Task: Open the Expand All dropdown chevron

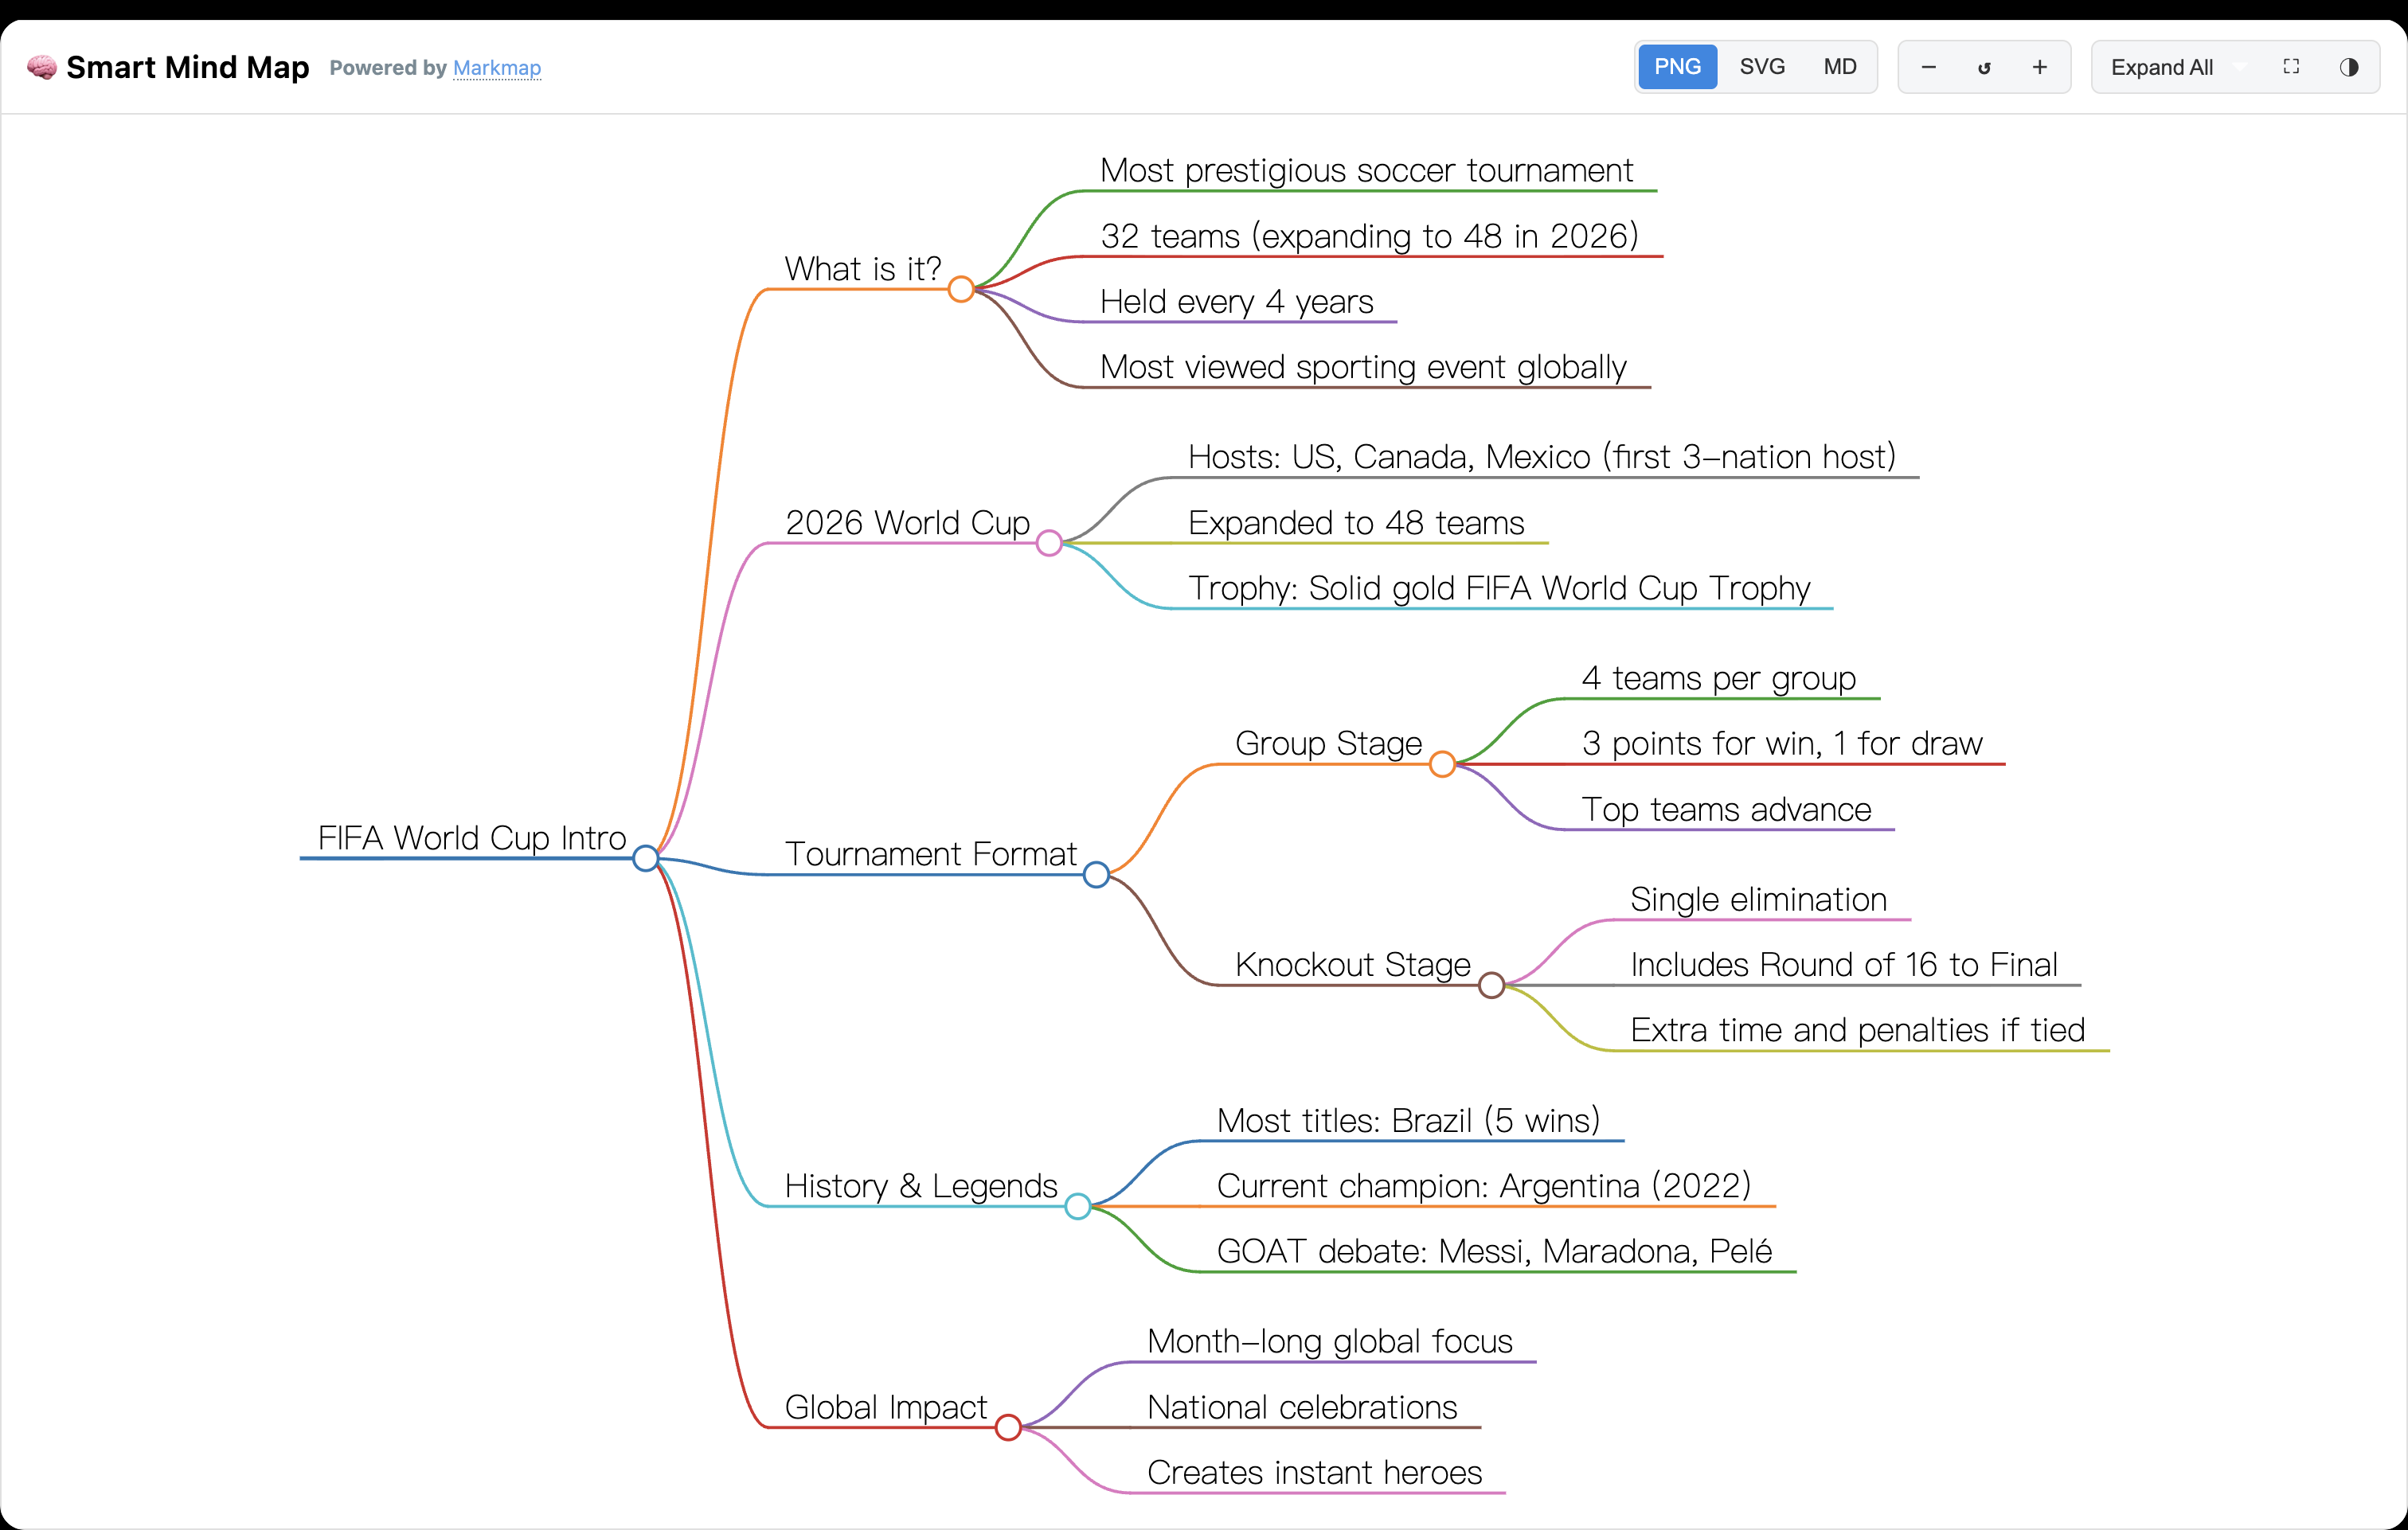Action: coord(2240,67)
